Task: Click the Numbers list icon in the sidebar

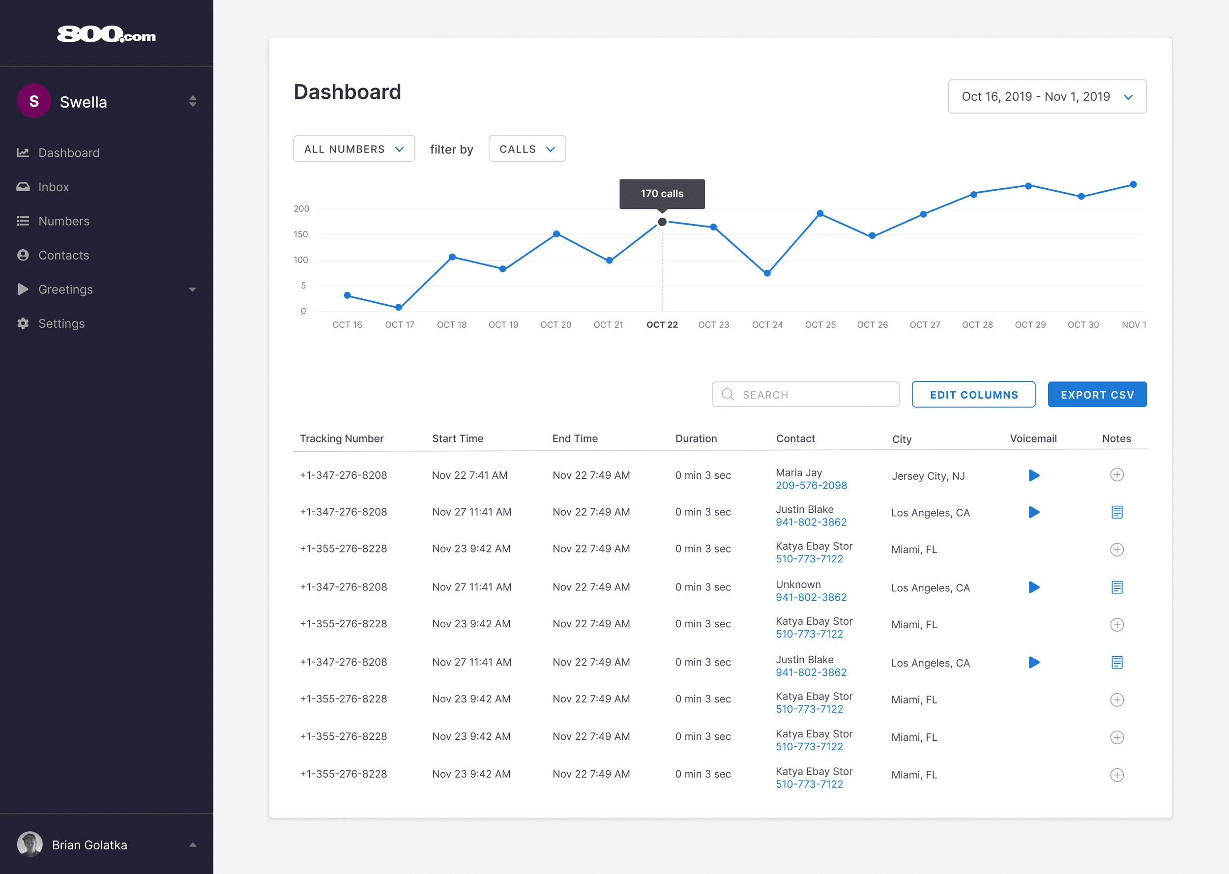Action: tap(23, 221)
